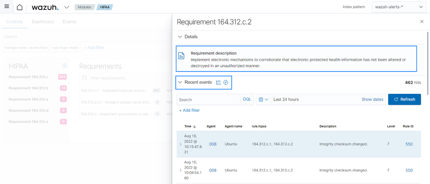
Task: Select the Modules breadcrumb
Action: [x=84, y=7]
